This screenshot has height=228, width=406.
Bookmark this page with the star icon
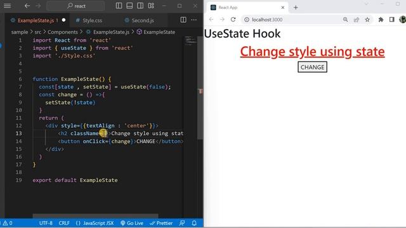[367, 20]
